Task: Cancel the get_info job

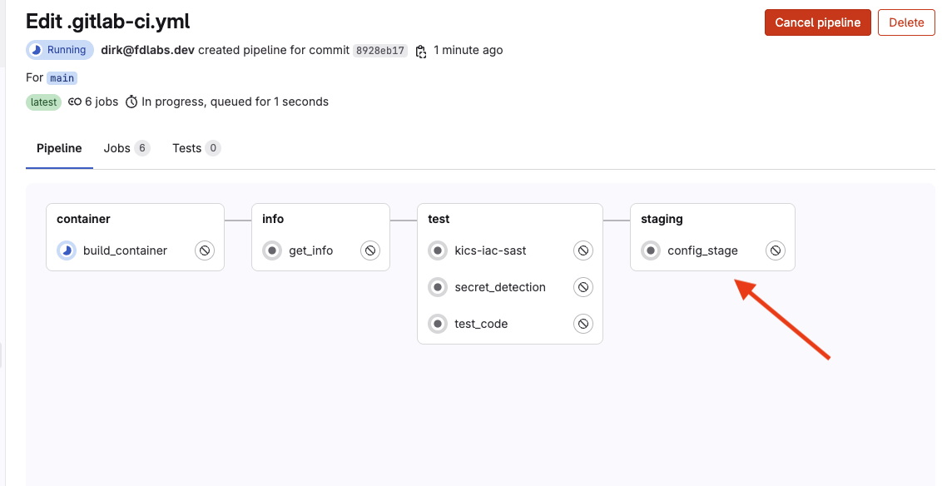Action: coord(370,250)
